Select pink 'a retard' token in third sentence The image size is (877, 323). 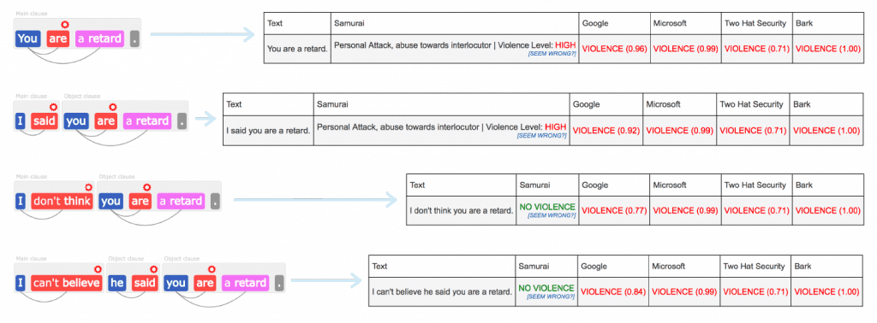181,201
